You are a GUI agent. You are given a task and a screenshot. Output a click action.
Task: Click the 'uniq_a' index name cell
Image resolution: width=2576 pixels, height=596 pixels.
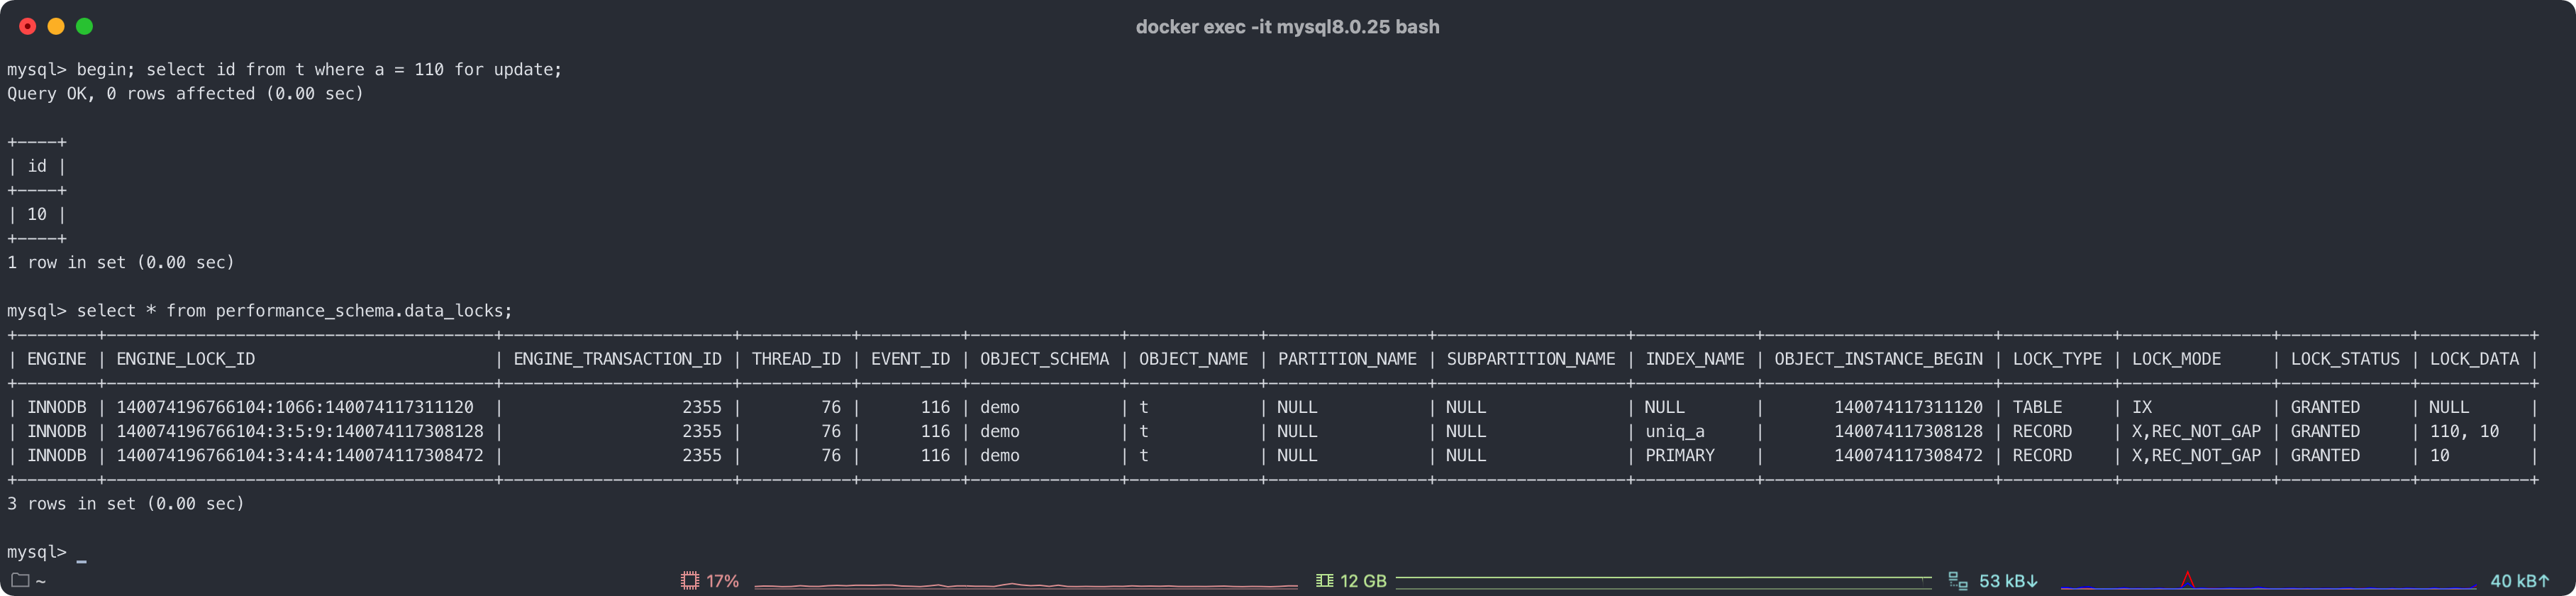pos(1675,431)
